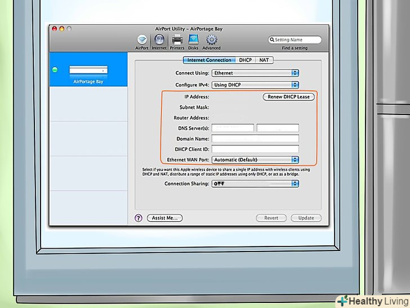Click the red close window button

pyautogui.click(x=55, y=29)
